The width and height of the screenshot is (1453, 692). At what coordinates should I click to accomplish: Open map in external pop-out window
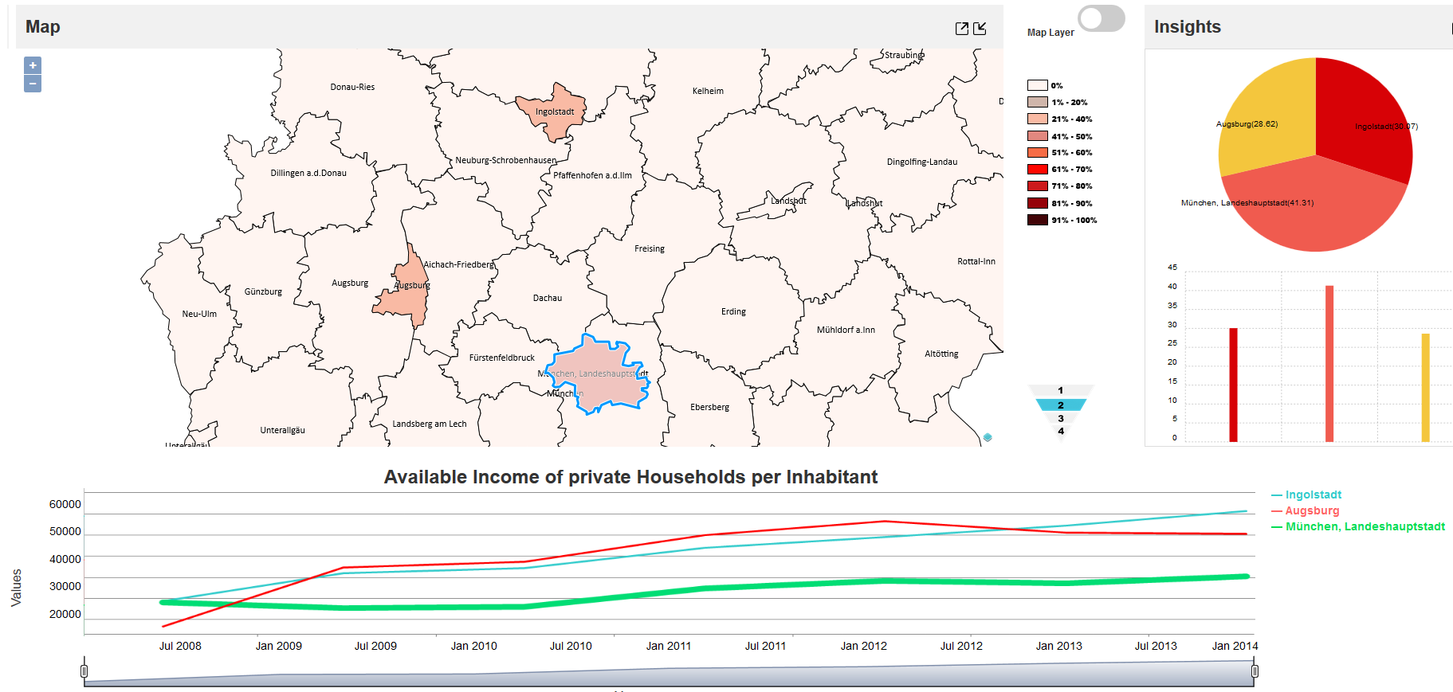coord(962,29)
